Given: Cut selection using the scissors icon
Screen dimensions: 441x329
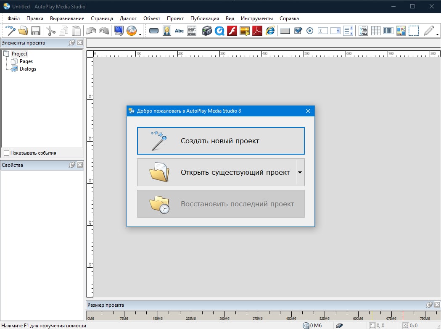Looking at the screenshot, I should 50,31.
